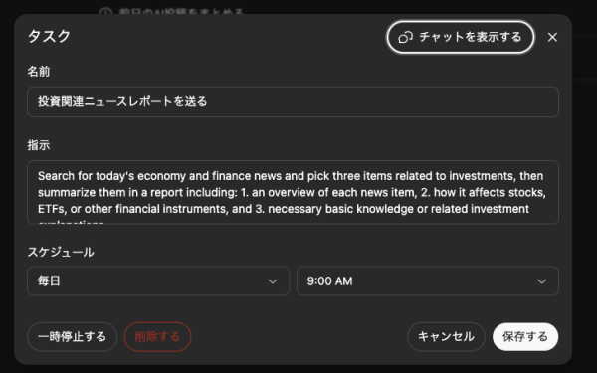Click the スケジュール section label
The image size is (597, 373).
click(61, 252)
